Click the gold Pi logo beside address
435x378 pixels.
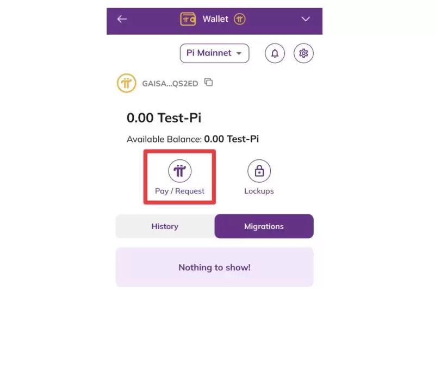(x=127, y=84)
